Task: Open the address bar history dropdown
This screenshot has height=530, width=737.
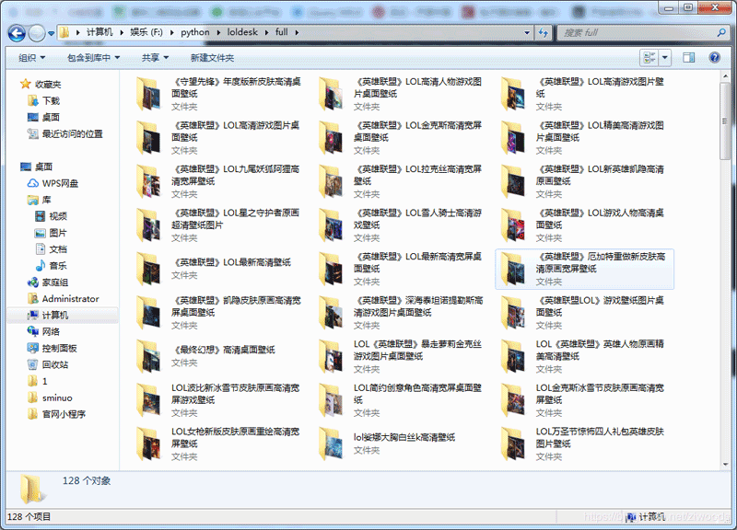Action: pyautogui.click(x=527, y=32)
